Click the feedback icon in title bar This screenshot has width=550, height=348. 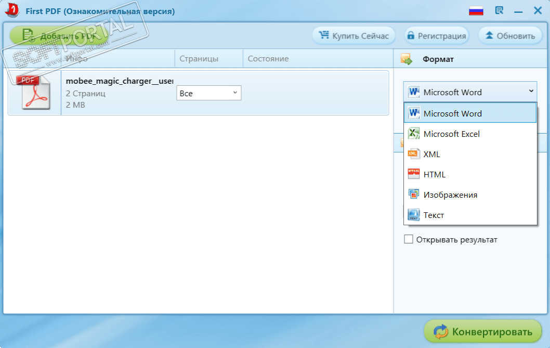pyautogui.click(x=499, y=10)
